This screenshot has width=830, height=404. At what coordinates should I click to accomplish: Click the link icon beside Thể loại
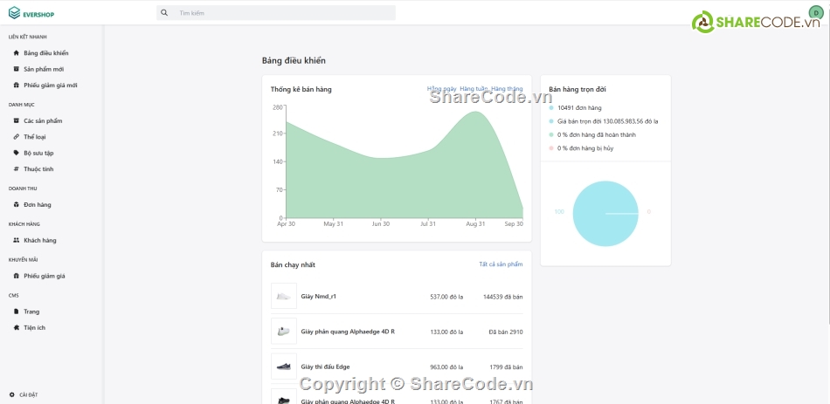tap(16, 136)
